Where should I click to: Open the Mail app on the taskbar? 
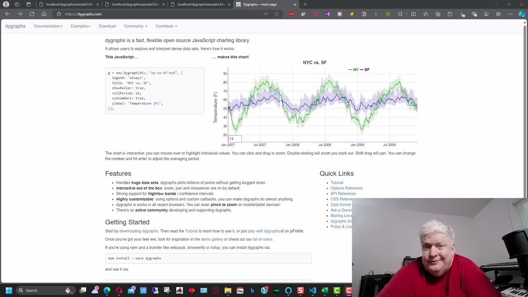[131, 290]
